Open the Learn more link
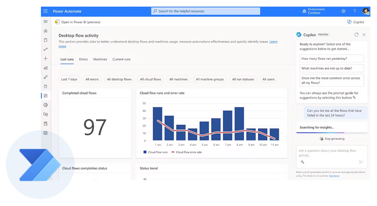 click(273, 42)
